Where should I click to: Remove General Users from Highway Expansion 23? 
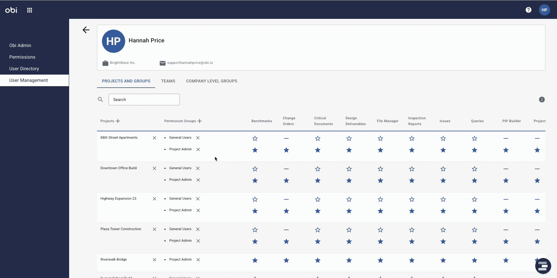[198, 199]
